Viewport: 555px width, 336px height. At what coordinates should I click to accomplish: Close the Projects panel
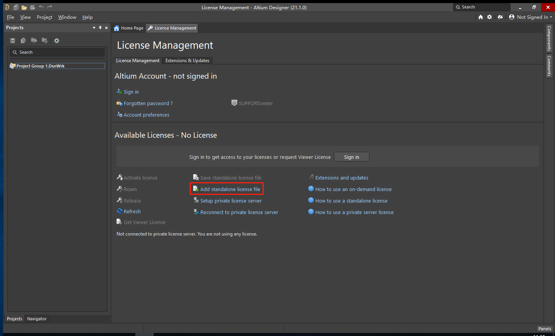(107, 28)
